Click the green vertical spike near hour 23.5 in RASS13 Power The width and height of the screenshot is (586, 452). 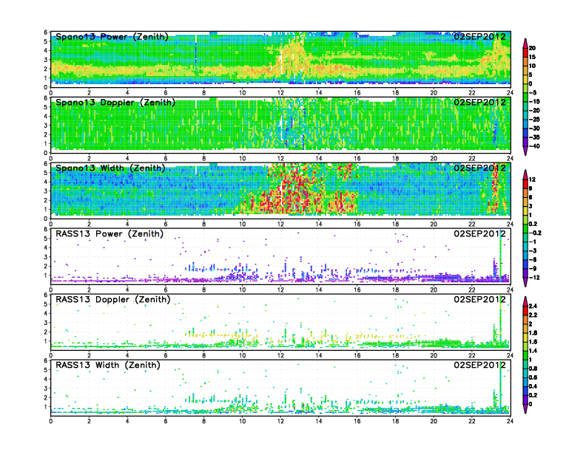tap(501, 256)
